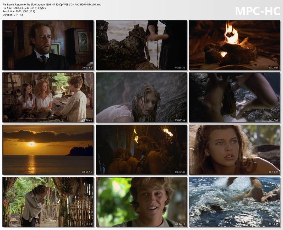This screenshot has height=230, width=283.
Task: Select the thumbnail timestamped 00:31:21
Action: coord(48,97)
